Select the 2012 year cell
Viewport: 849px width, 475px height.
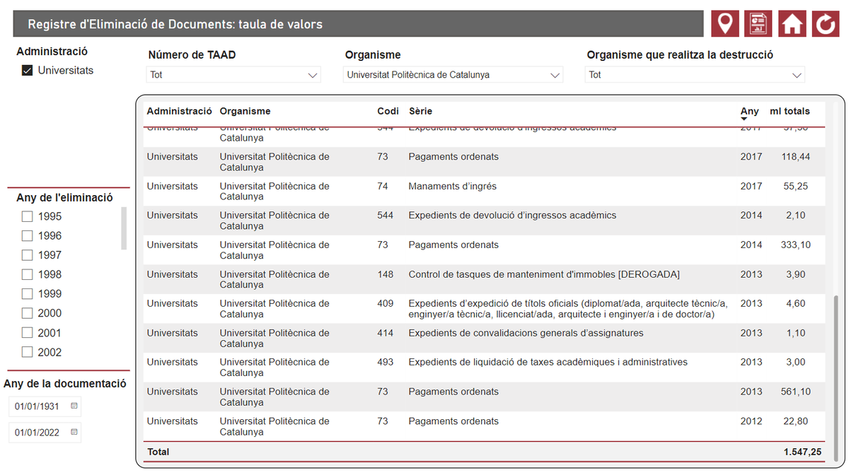751,421
